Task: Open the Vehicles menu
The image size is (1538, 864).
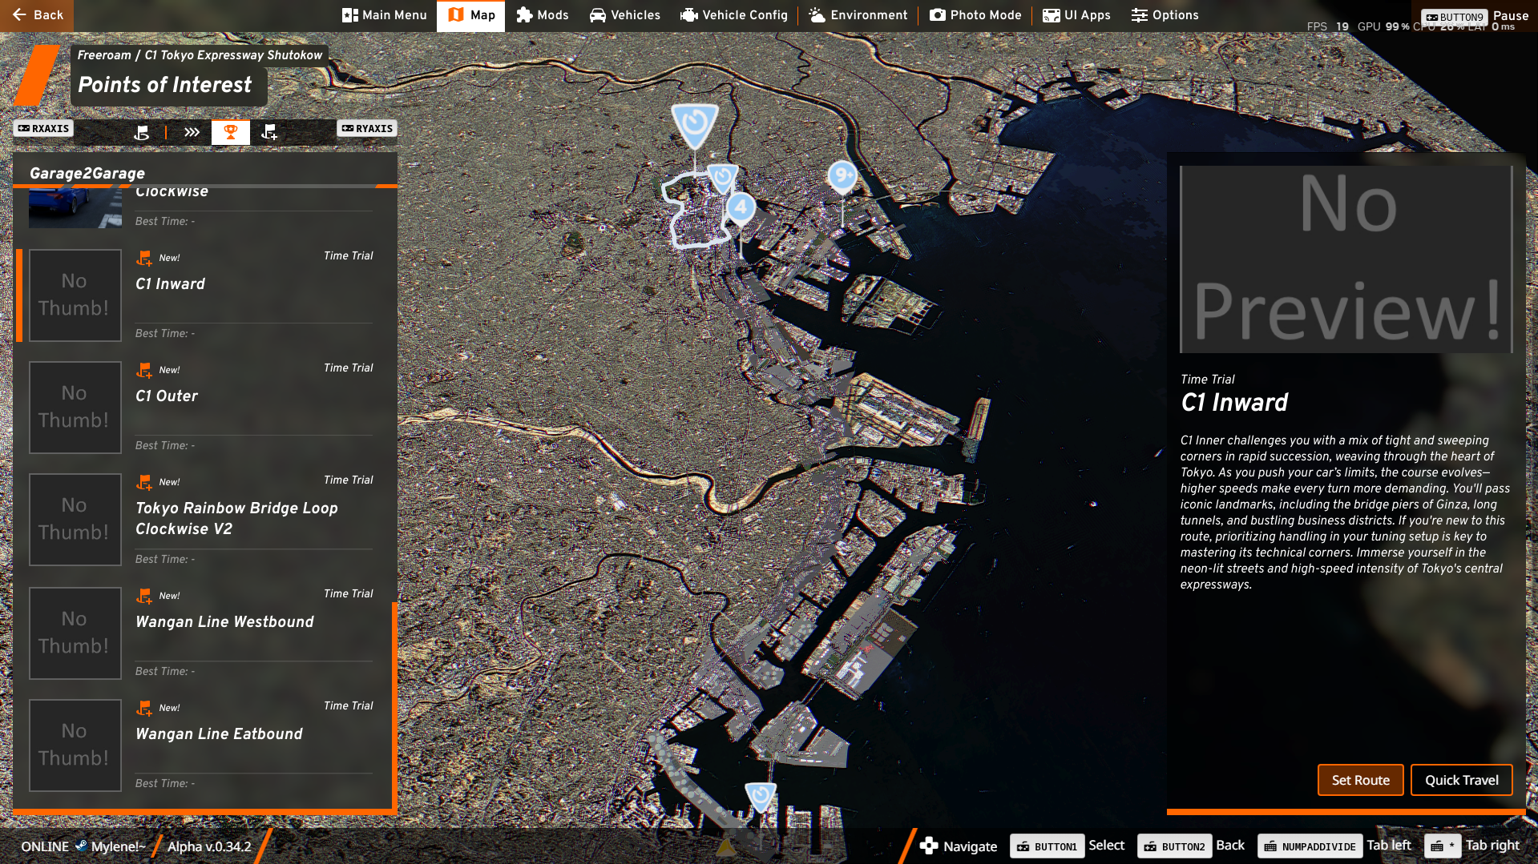Action: 625,15
